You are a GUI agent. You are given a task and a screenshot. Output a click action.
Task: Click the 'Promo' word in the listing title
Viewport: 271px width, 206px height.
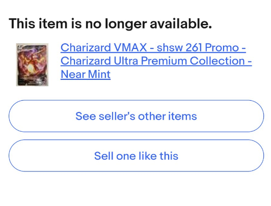pos(222,47)
